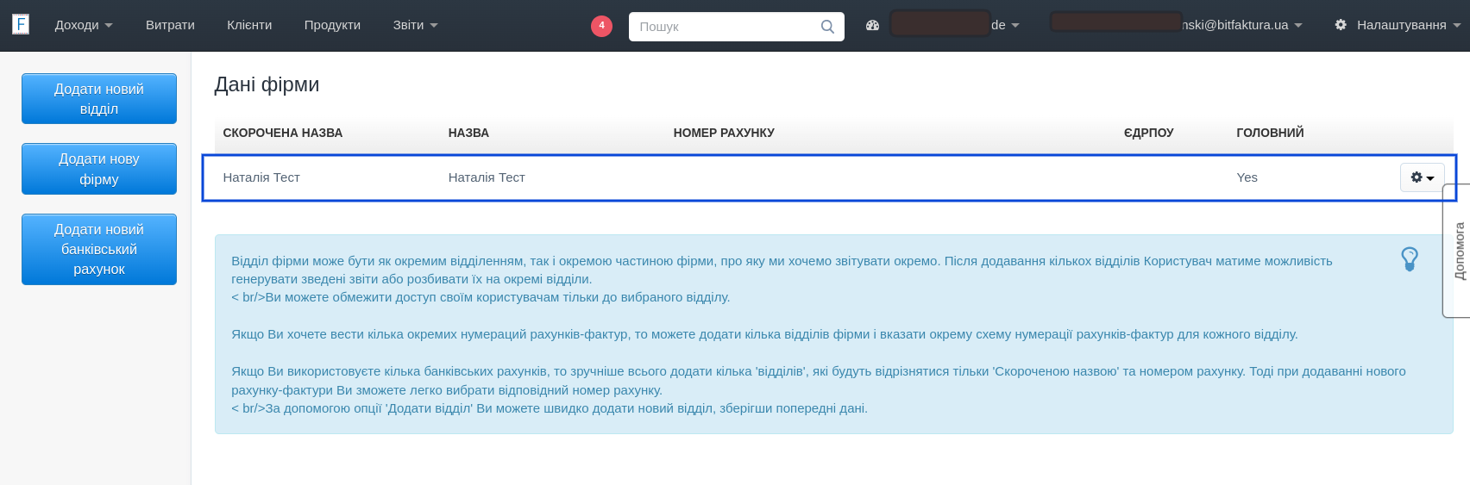Click the Додати новий відділ button
1470x485 pixels.
[x=99, y=99]
